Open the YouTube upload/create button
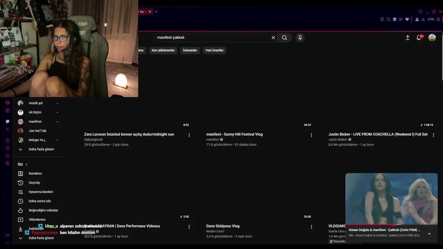The height and width of the screenshot is (249, 443). [x=408, y=38]
